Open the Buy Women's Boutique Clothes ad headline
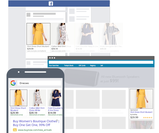The width and height of the screenshot is (159, 133). [36, 123]
